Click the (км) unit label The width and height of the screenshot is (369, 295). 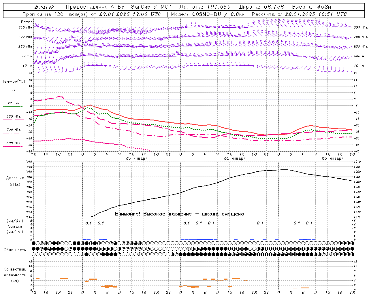15,281
